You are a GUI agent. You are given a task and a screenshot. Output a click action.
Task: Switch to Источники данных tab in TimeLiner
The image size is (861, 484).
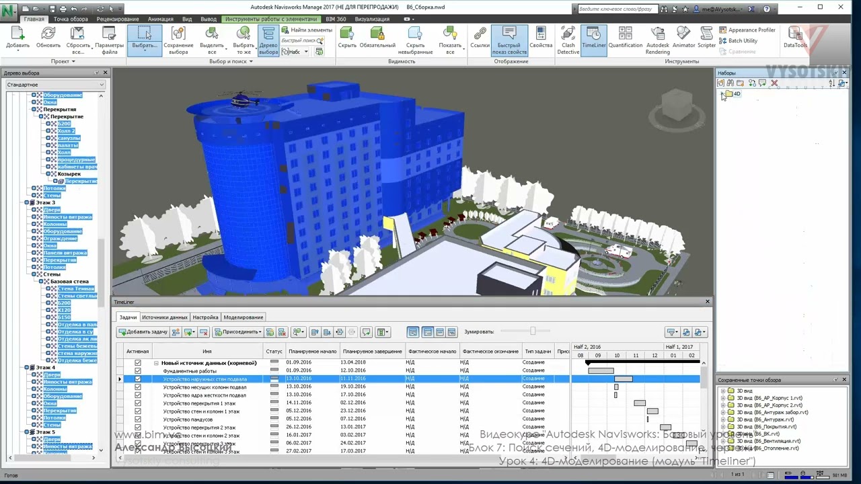click(165, 317)
